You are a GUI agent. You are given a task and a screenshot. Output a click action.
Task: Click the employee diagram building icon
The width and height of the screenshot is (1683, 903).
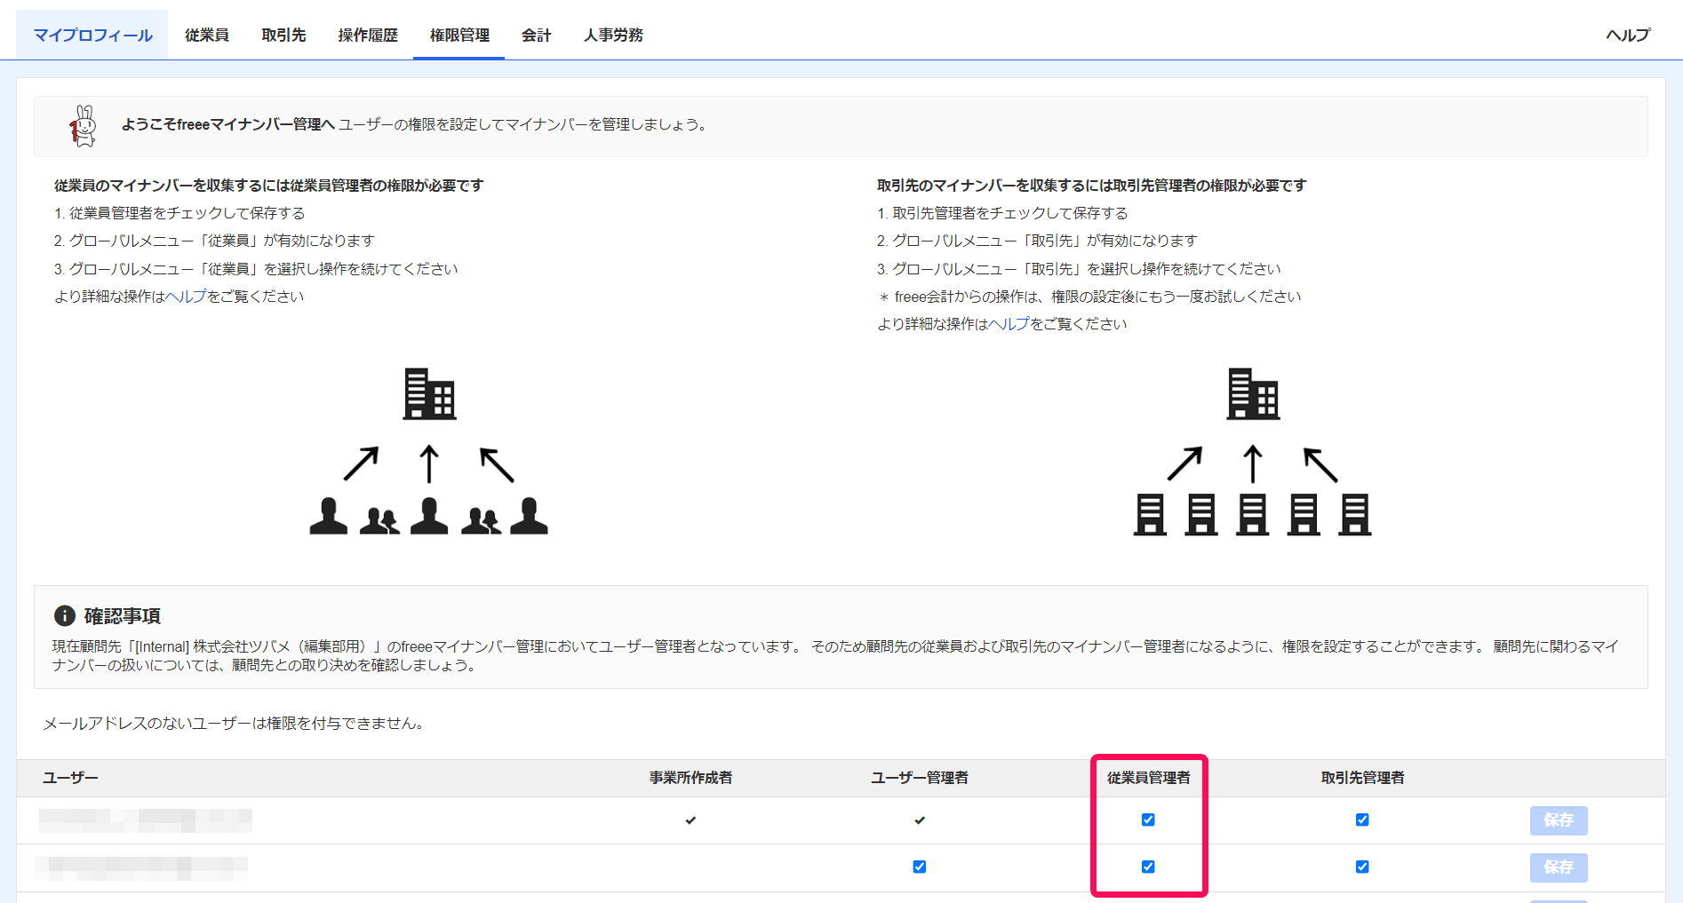pos(429,394)
